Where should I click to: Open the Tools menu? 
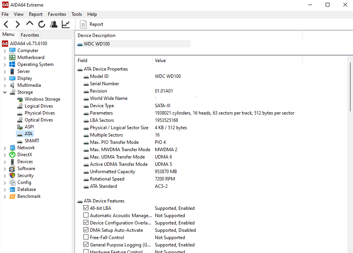(x=76, y=14)
